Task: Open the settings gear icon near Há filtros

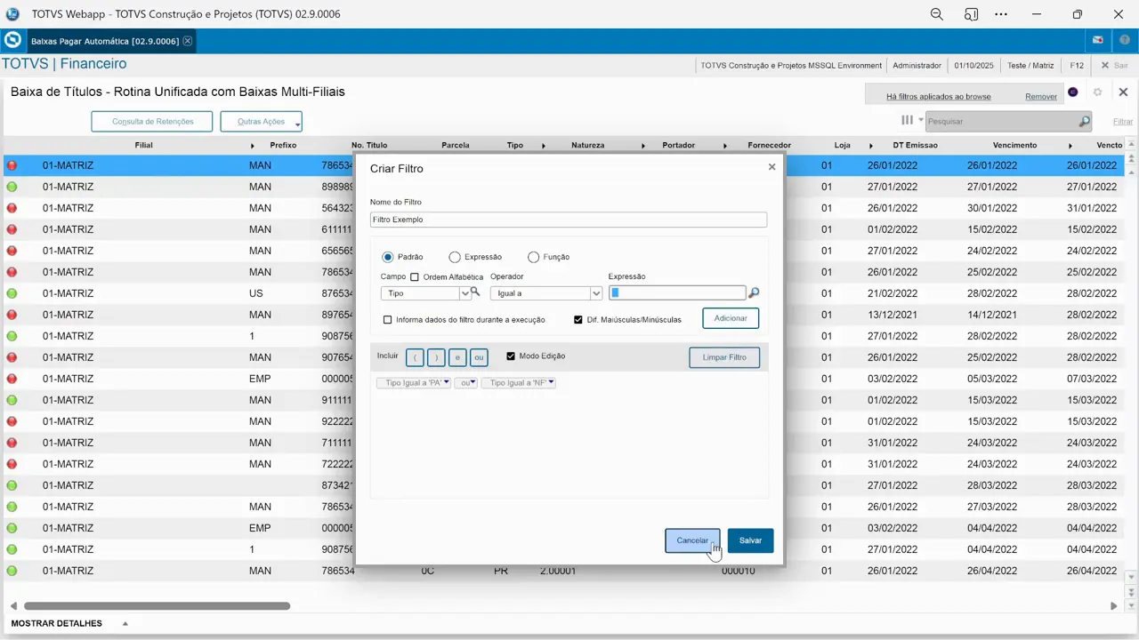Action: tap(1097, 92)
